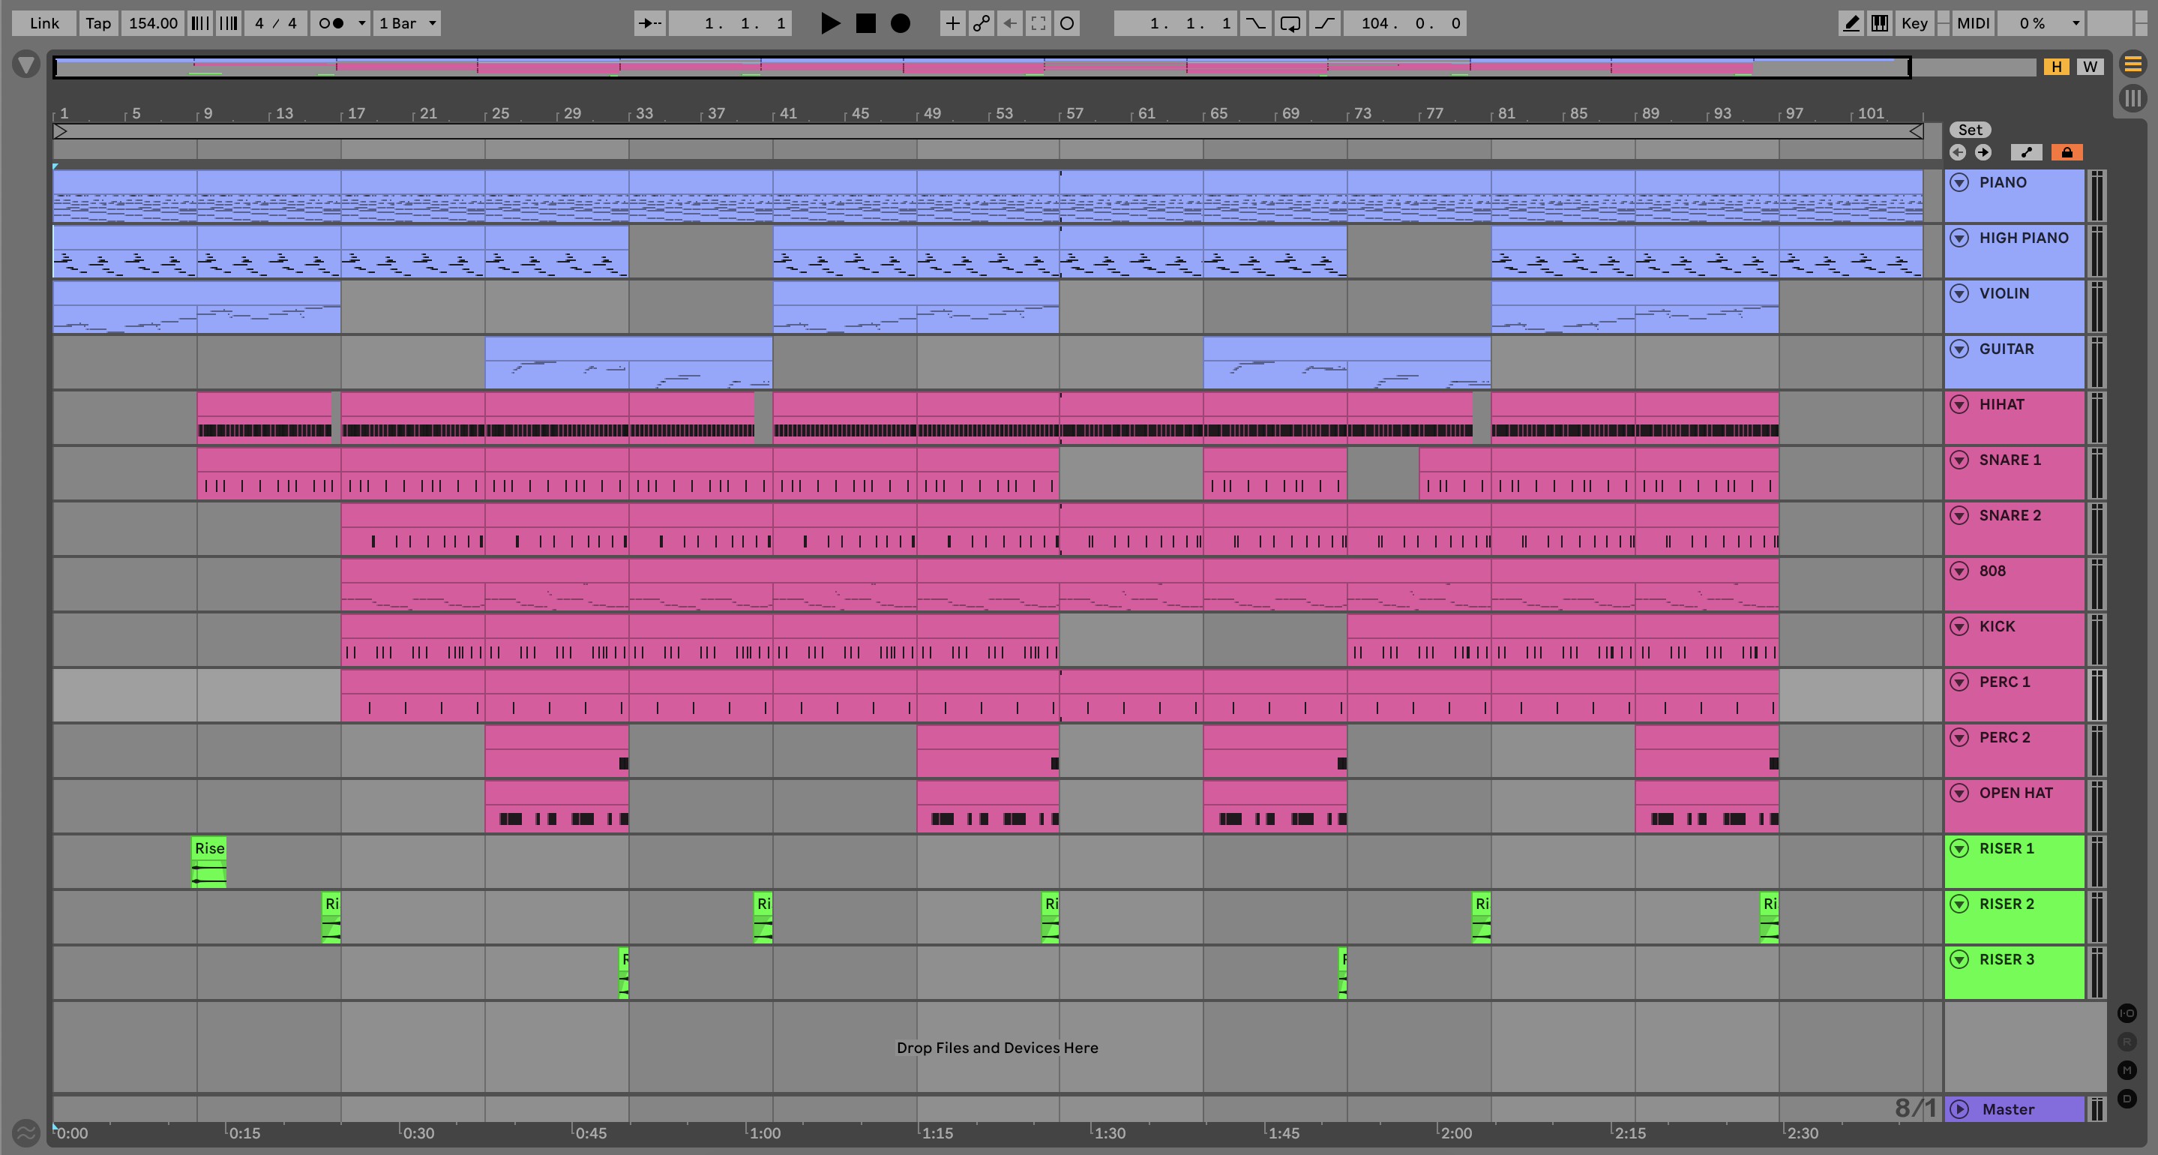Toggle the arrangement Loop switch

[x=1289, y=23]
